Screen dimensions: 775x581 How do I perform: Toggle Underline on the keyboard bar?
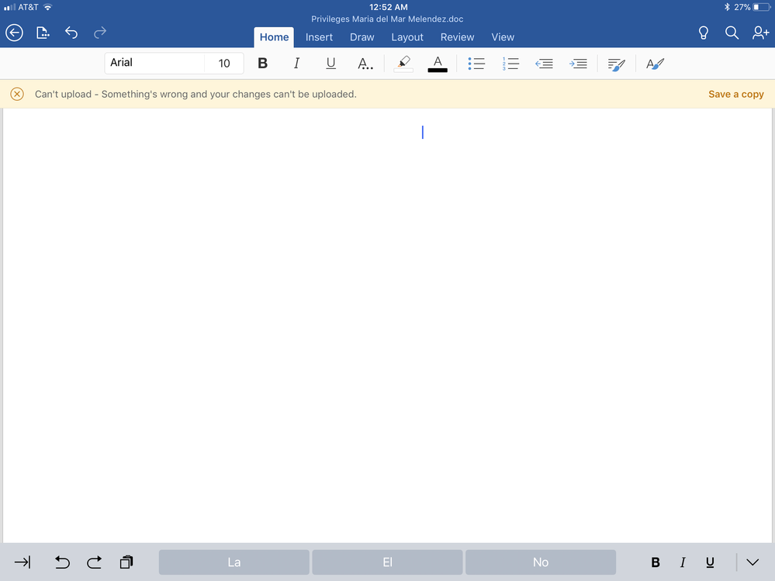710,562
